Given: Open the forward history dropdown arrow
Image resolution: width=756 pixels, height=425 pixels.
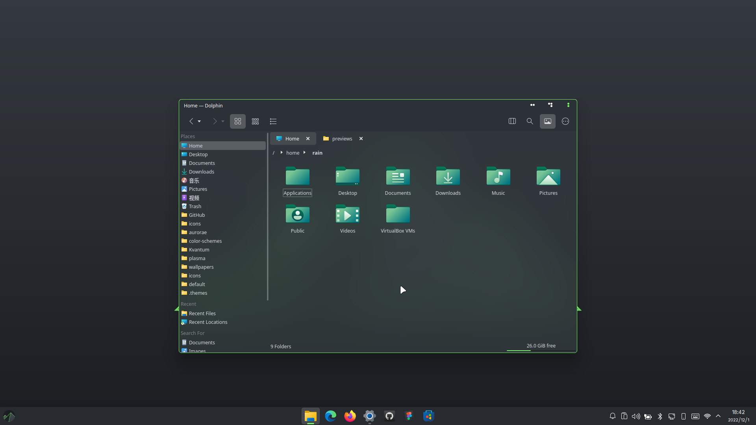Looking at the screenshot, I should coord(223,121).
